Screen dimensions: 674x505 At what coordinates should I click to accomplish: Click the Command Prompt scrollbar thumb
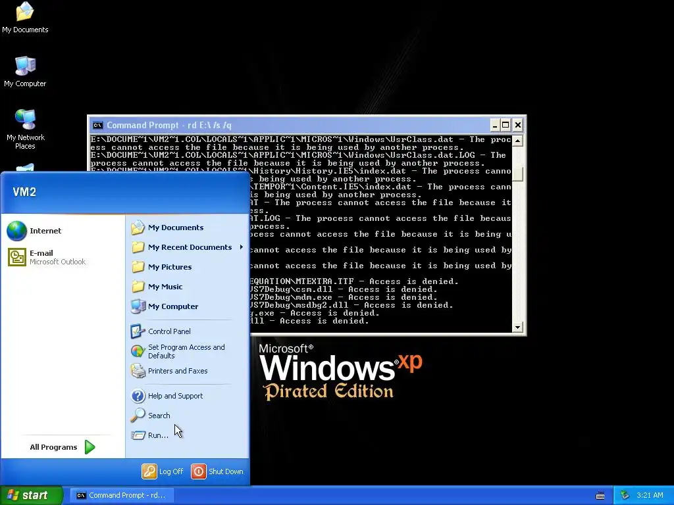(517, 174)
